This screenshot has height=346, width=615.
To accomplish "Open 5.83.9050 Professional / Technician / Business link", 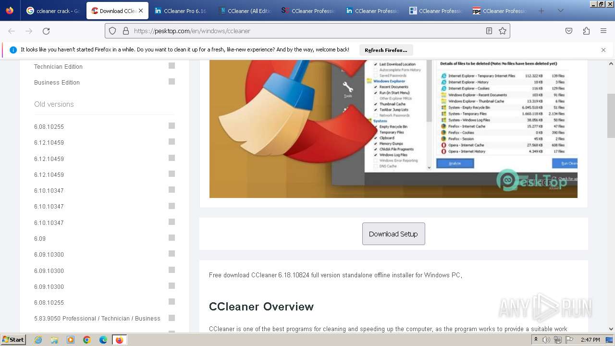I will point(97,318).
